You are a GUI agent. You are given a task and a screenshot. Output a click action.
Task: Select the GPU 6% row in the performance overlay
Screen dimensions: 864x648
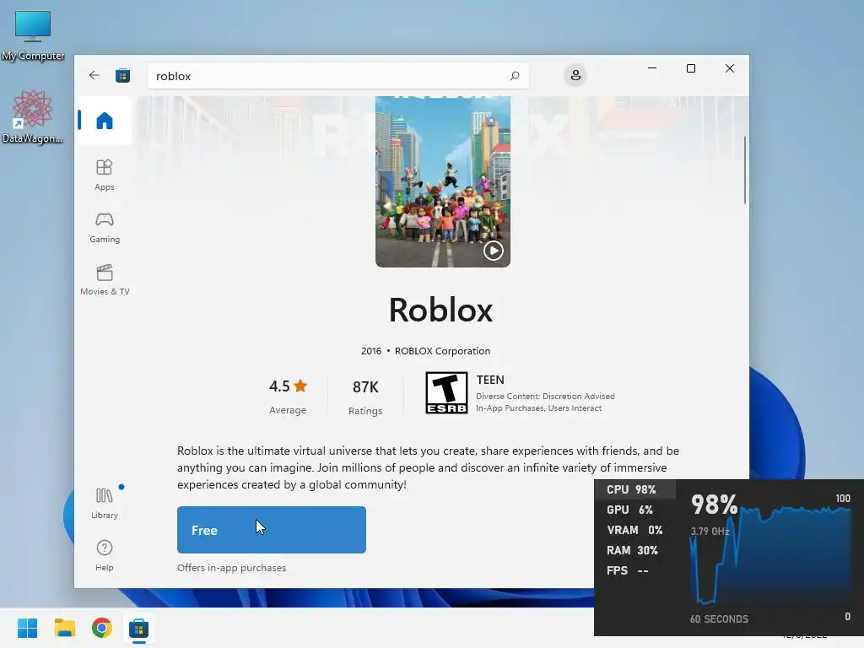[x=634, y=510]
